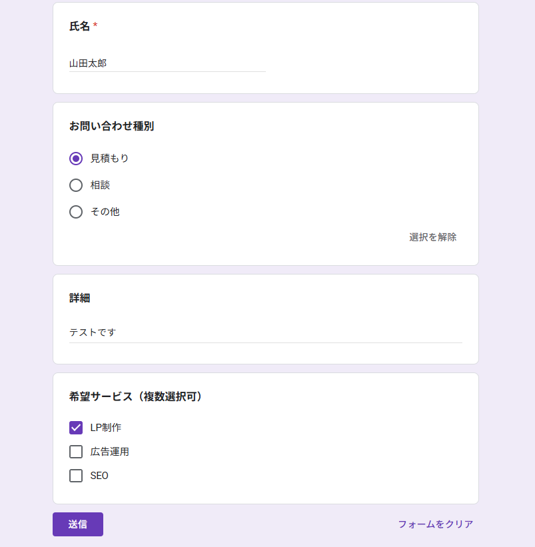Click the 相談 option label text

pos(100,185)
